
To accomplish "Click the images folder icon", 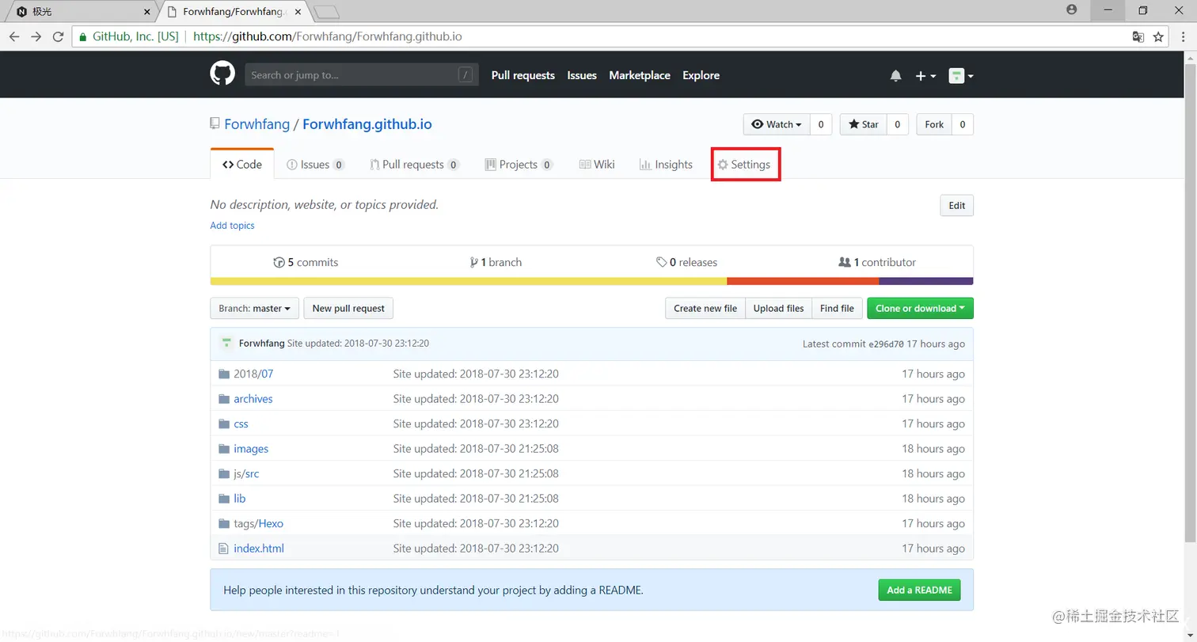I will pos(224,449).
